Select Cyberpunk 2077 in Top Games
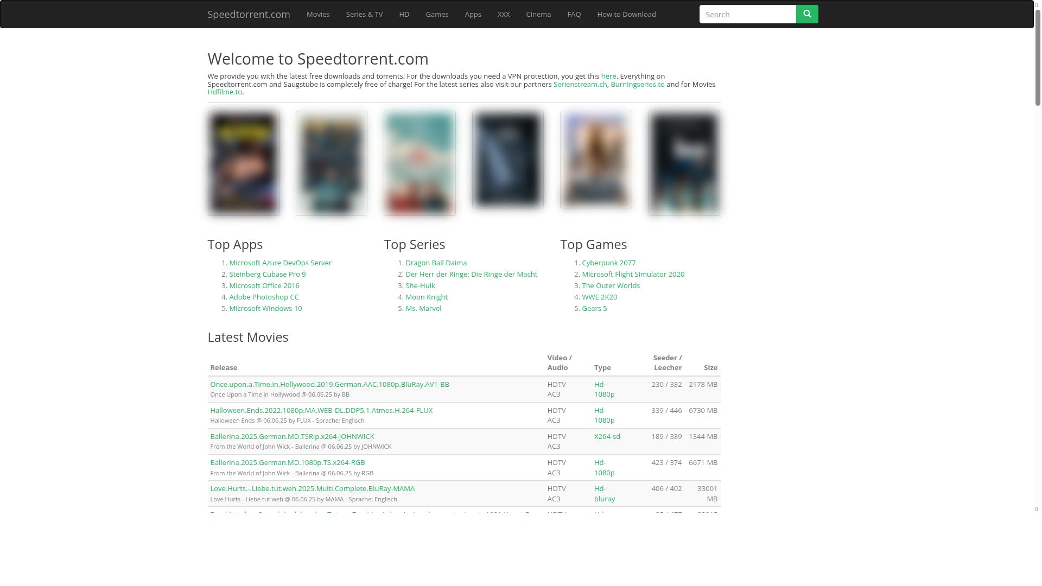1042x586 pixels. tap(608, 263)
